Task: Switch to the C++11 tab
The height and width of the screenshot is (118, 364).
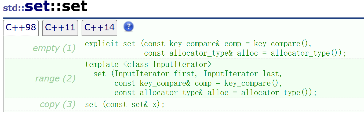Action: [60, 27]
